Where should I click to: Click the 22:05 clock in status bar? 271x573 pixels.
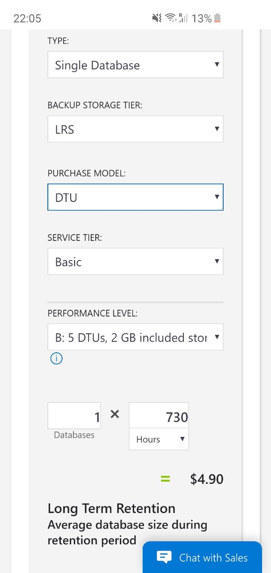click(27, 18)
